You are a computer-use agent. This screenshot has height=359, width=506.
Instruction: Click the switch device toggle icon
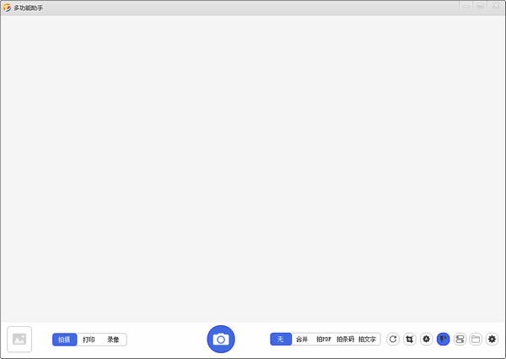(x=460, y=339)
